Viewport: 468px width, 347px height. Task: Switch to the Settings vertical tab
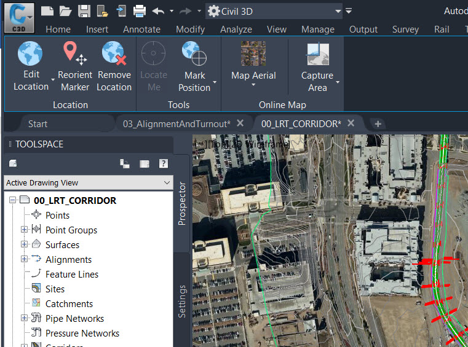click(x=182, y=301)
